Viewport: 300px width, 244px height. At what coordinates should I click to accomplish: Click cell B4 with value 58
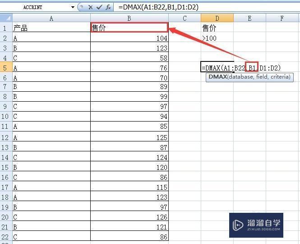tap(129, 58)
